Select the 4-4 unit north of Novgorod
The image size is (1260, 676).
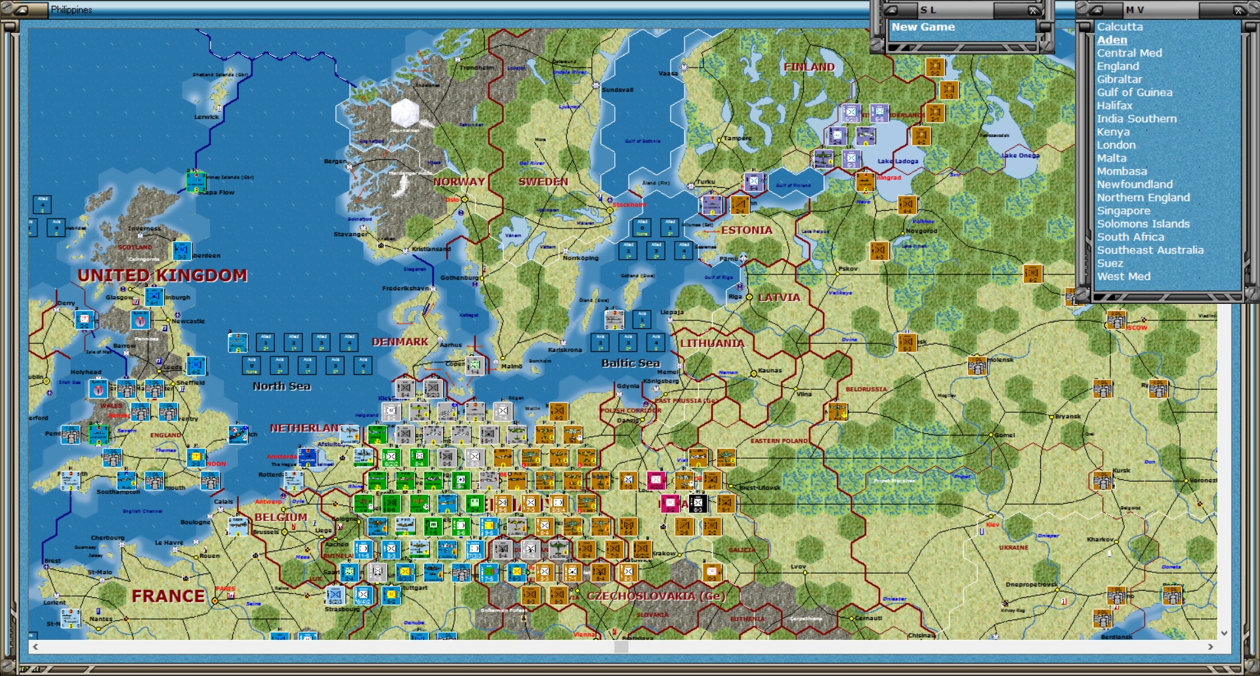(907, 205)
